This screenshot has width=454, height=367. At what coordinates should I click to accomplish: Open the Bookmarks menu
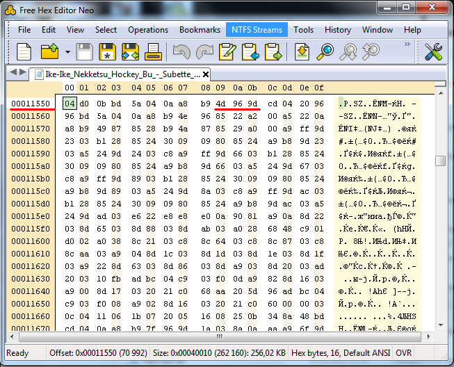coord(200,30)
